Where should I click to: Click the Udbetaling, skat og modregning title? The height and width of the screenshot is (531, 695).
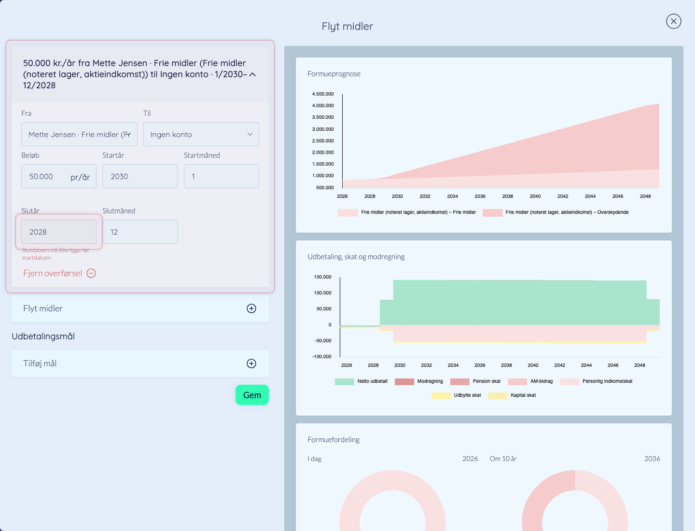[x=356, y=257]
